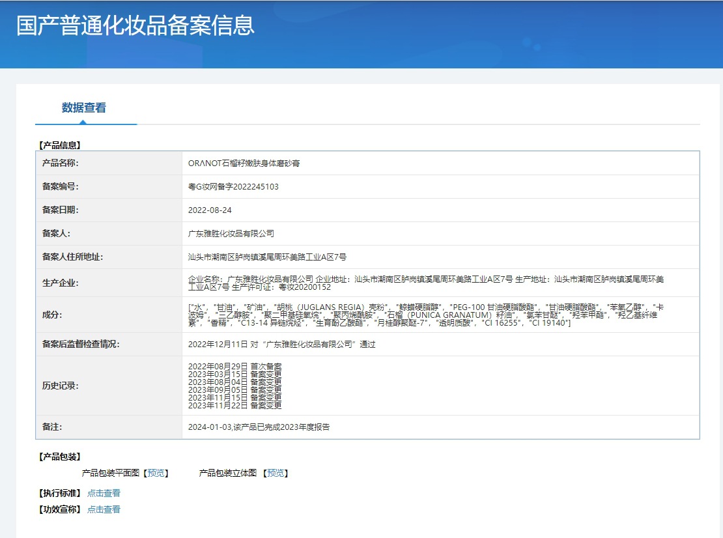Click the 备案日期 row label

(x=61, y=210)
